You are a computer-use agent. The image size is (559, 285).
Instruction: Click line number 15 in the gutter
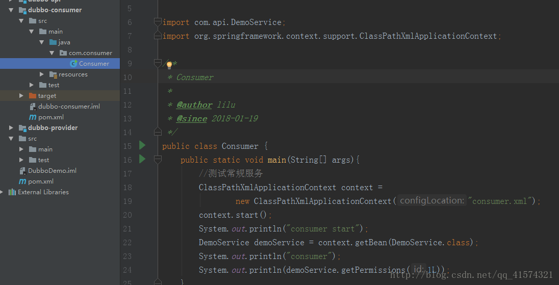click(128, 146)
